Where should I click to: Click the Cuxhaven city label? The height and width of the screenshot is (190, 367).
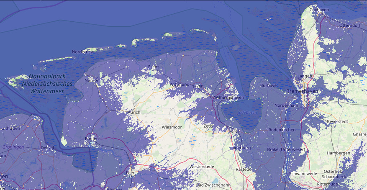(x=319, y=9)
